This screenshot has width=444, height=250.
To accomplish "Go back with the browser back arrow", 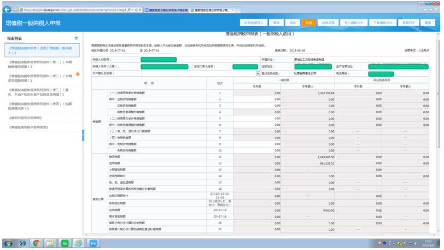I will coord(7,10).
